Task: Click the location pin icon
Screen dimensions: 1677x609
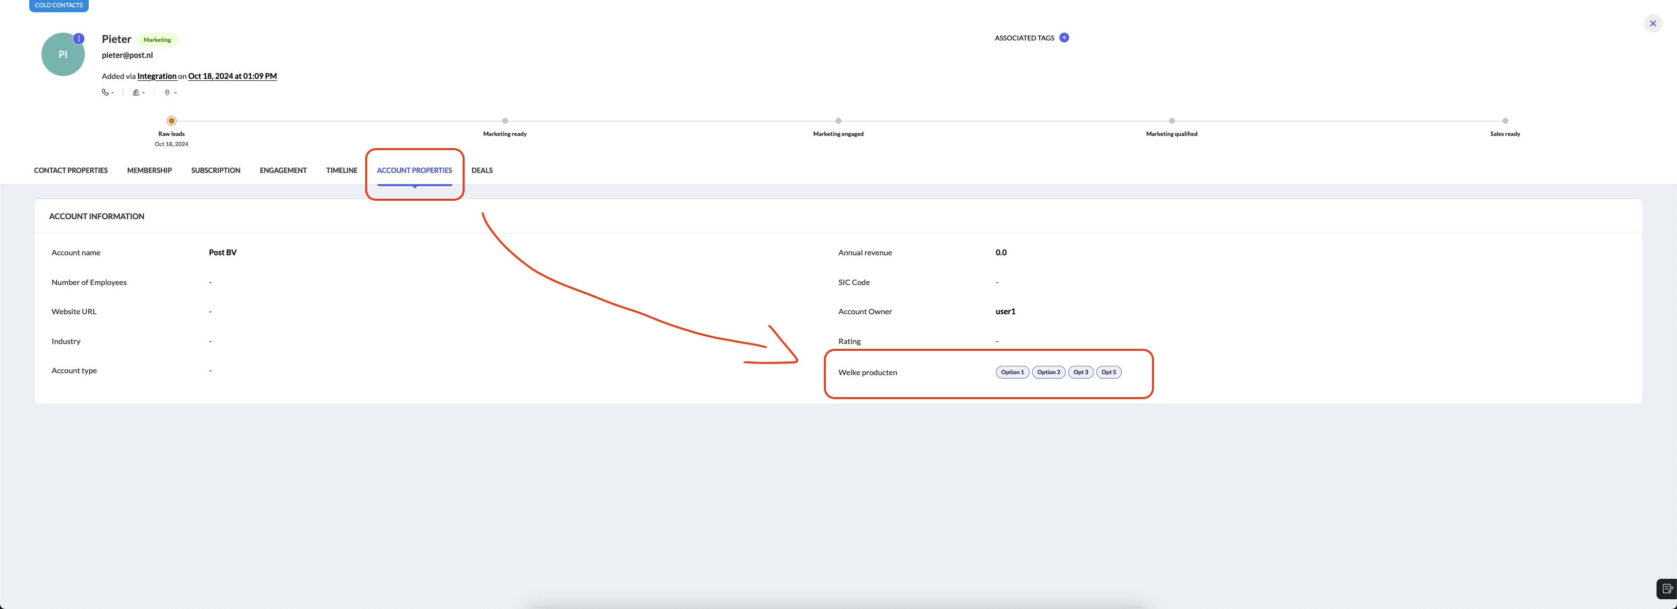Action: [167, 93]
